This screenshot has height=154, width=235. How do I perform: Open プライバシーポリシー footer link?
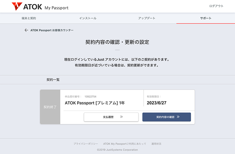click(x=85, y=144)
